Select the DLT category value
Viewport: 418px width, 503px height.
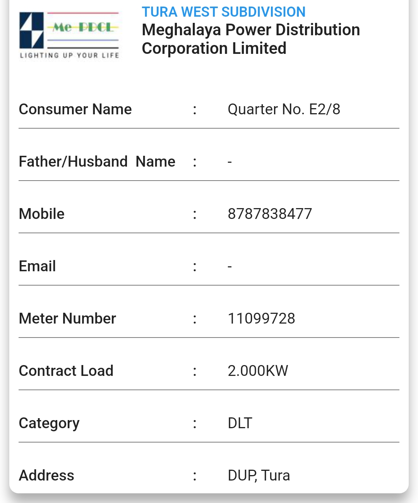[240, 423]
